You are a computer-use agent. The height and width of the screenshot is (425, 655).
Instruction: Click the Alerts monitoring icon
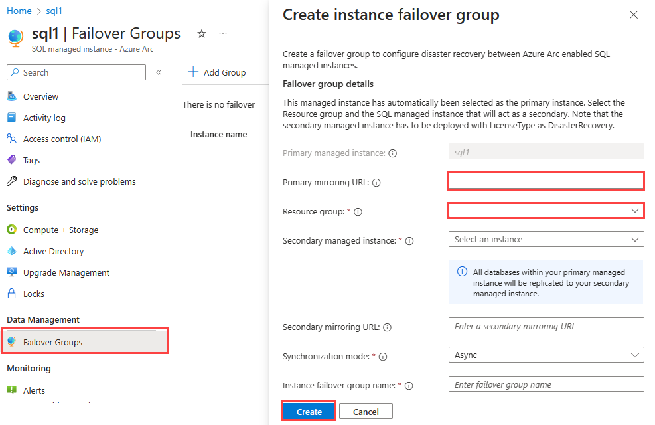[12, 390]
